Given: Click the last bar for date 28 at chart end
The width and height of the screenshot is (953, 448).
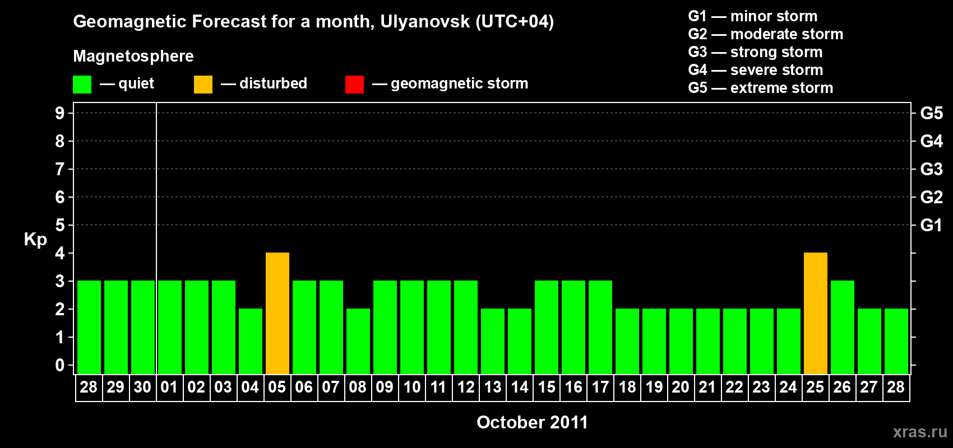Looking at the screenshot, I should 896,342.
